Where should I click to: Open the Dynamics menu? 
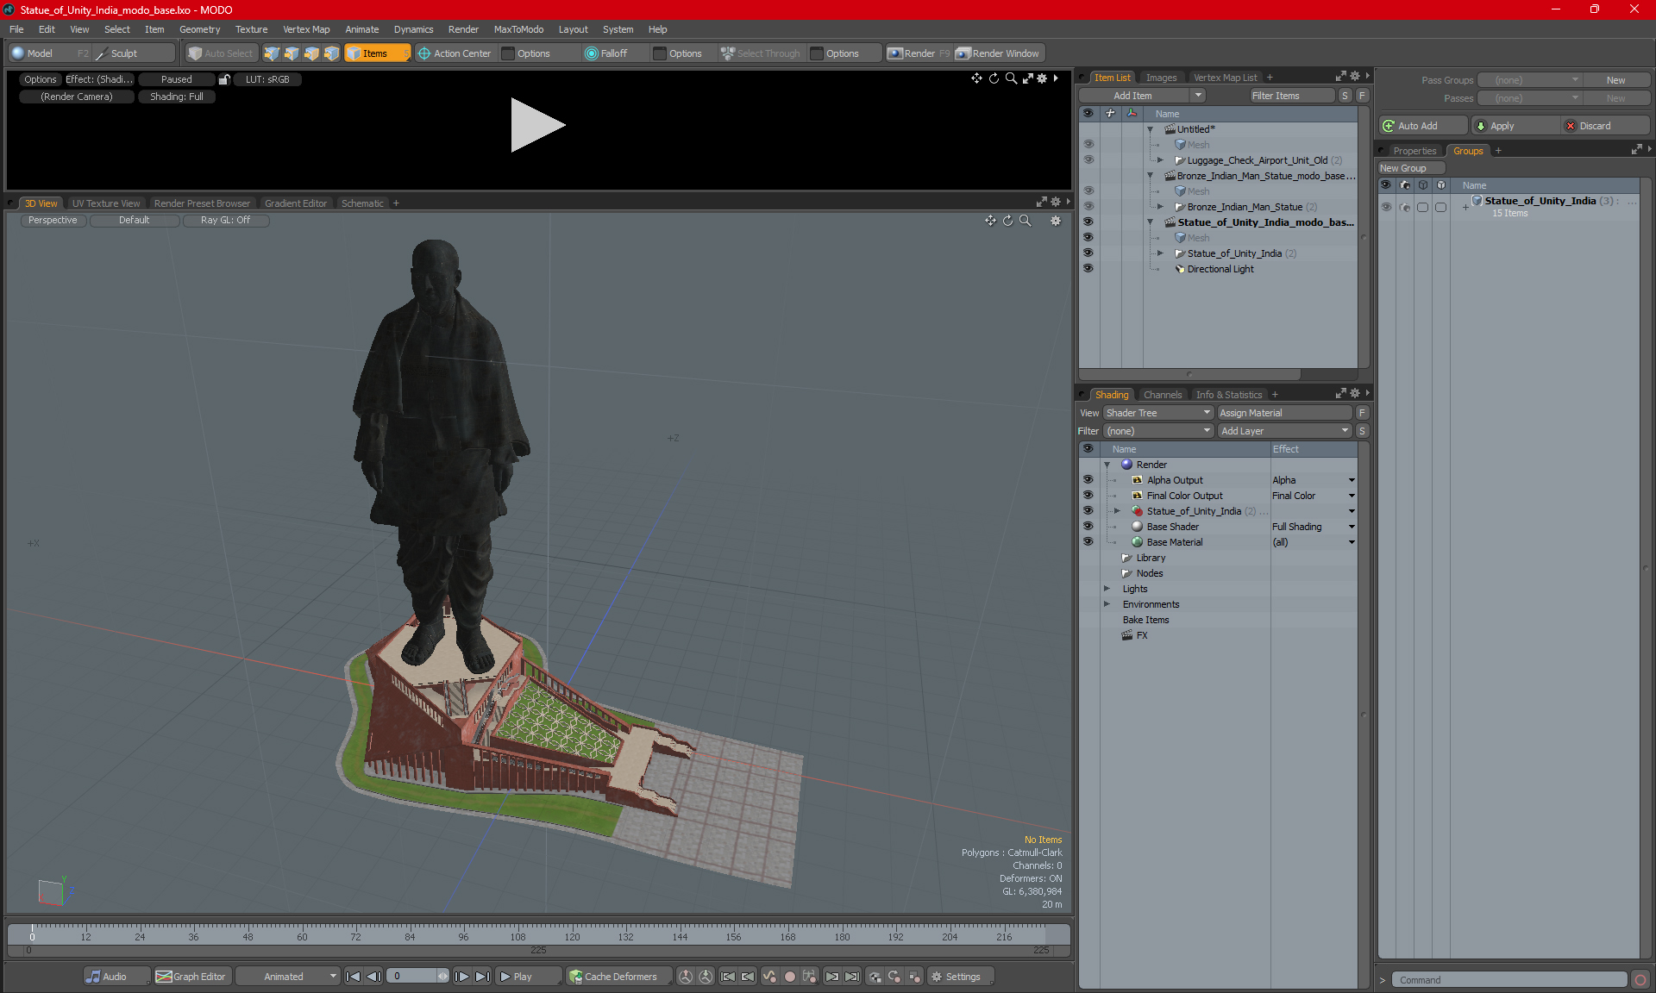[x=413, y=29]
